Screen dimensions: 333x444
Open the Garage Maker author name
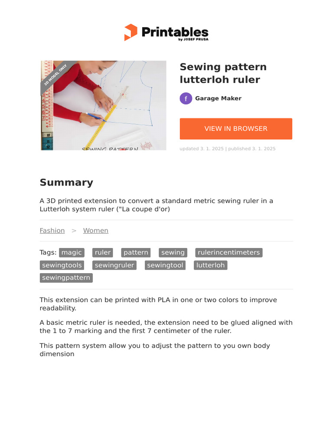click(x=219, y=98)
